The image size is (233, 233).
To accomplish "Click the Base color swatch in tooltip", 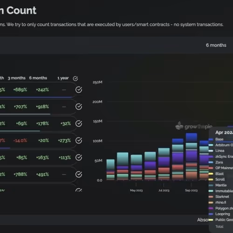I will (211, 139).
